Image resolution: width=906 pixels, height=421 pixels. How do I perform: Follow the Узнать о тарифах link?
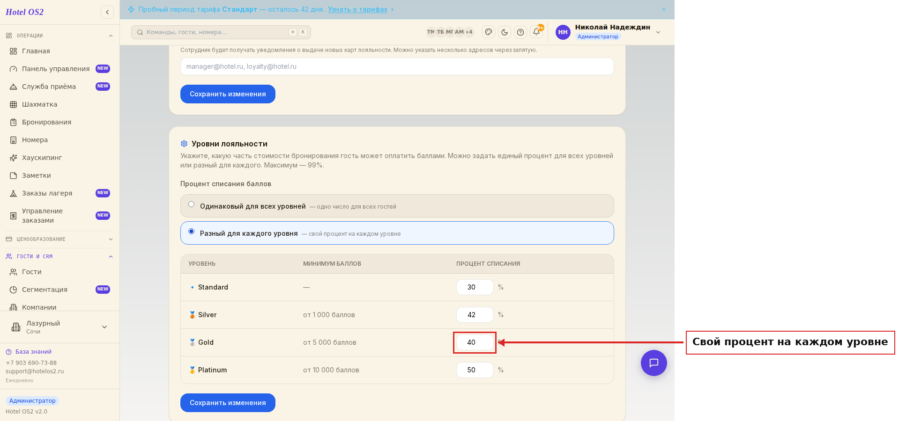tap(357, 9)
